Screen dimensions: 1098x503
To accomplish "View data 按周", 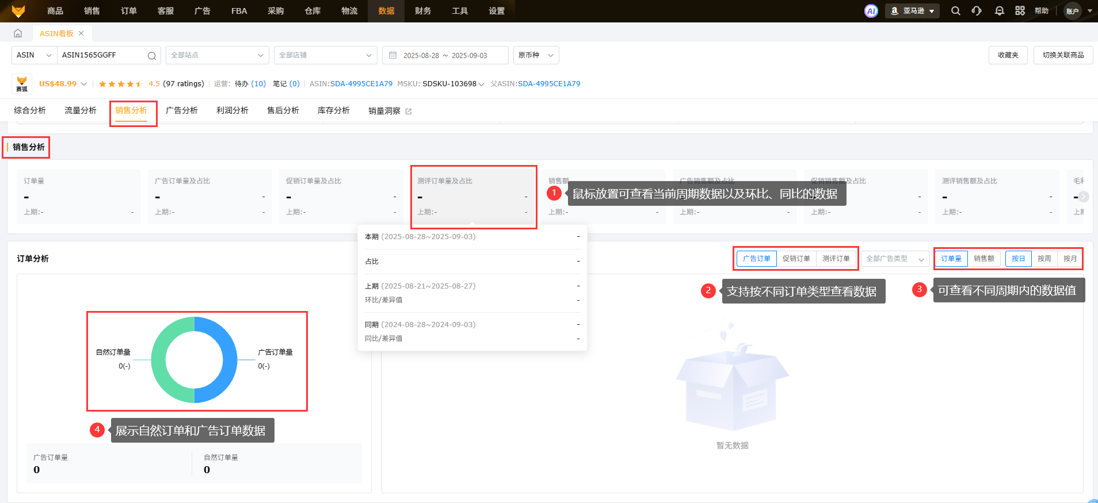I will tap(1044, 259).
